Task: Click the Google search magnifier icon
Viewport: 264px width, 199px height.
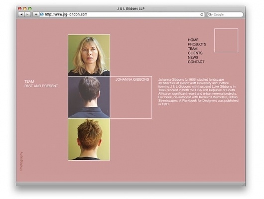Action: click(x=210, y=14)
